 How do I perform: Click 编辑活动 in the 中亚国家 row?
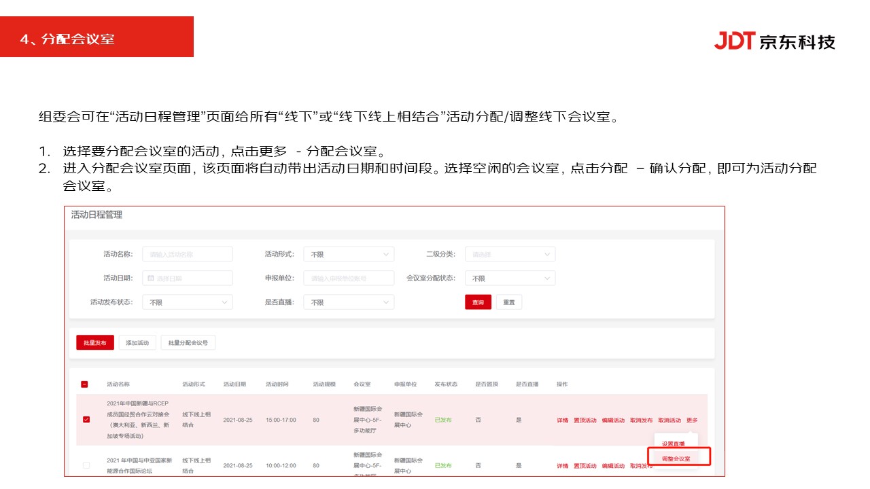point(613,466)
